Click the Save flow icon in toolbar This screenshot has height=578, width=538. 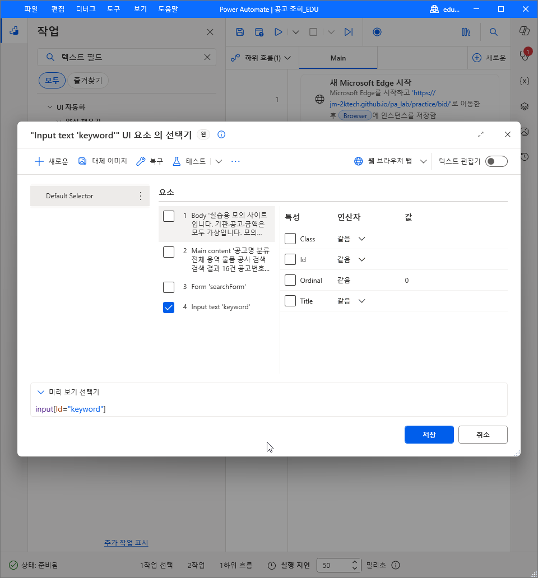tap(240, 32)
